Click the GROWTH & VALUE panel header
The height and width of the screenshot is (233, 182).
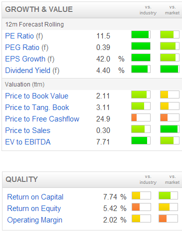92,9
